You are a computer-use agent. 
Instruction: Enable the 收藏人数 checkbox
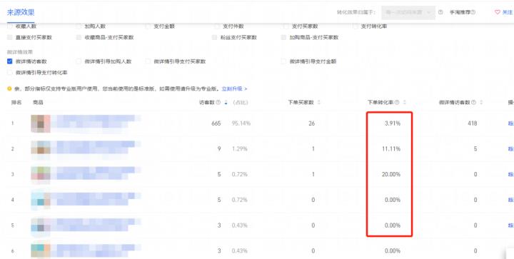9,26
